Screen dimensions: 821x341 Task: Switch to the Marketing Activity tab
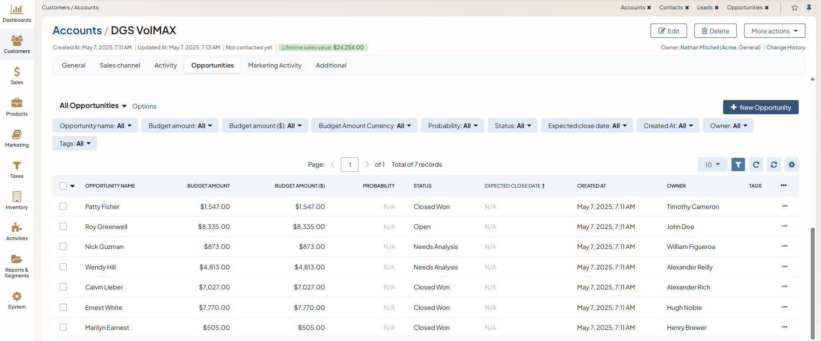point(275,65)
